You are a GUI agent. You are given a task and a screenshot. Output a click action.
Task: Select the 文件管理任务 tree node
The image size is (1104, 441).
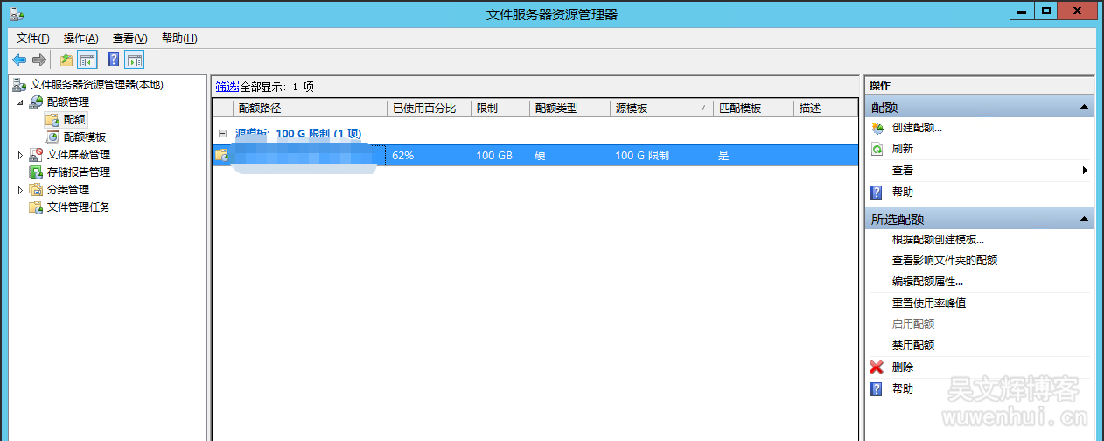[x=78, y=207]
